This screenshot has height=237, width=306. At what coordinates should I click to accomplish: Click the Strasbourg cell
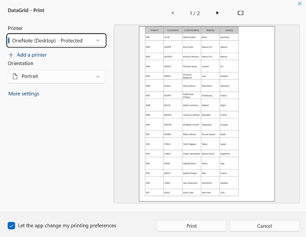coord(210,95)
